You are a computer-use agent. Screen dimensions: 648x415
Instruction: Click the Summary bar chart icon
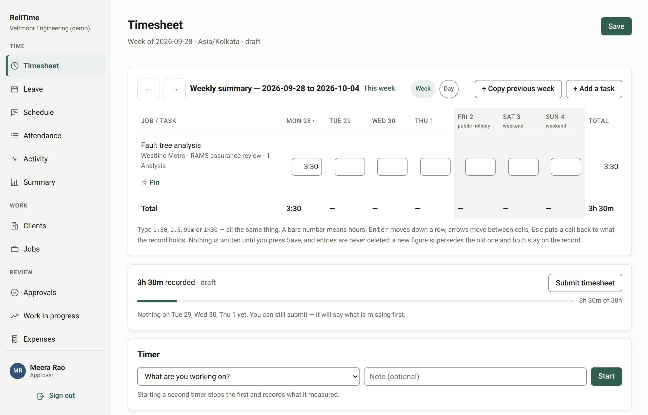[15, 182]
